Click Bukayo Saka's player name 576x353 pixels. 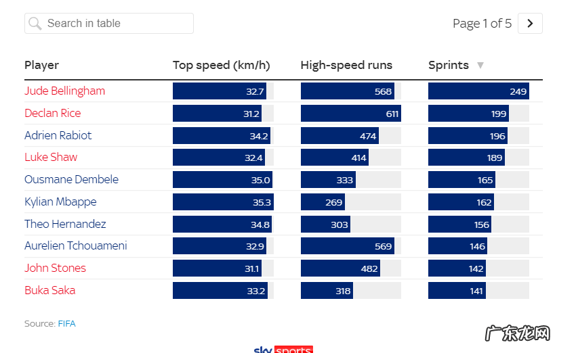(50, 291)
